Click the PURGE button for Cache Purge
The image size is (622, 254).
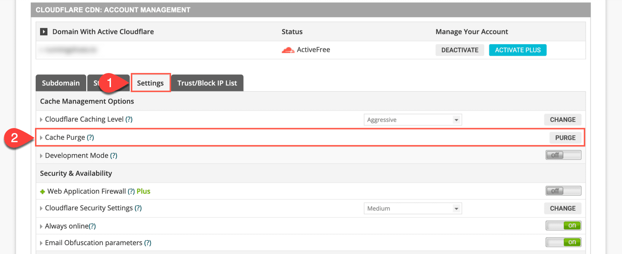565,138
